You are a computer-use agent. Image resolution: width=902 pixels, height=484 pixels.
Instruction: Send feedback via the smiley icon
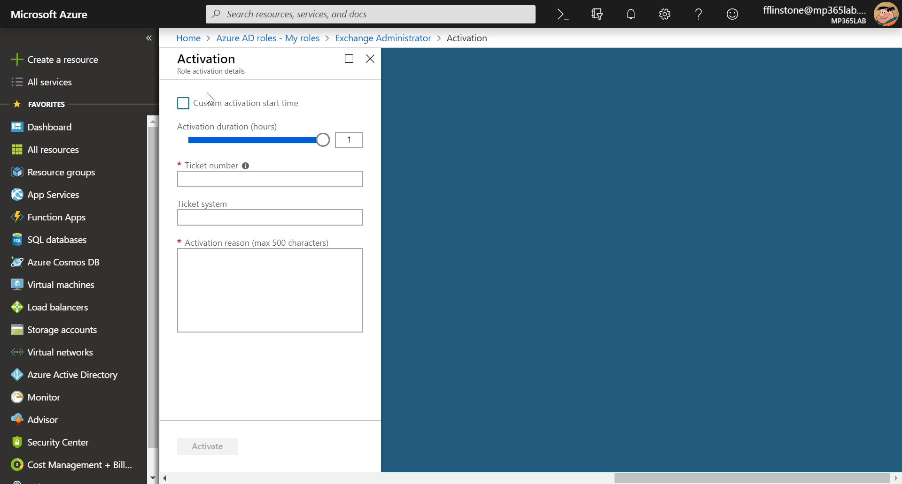732,14
